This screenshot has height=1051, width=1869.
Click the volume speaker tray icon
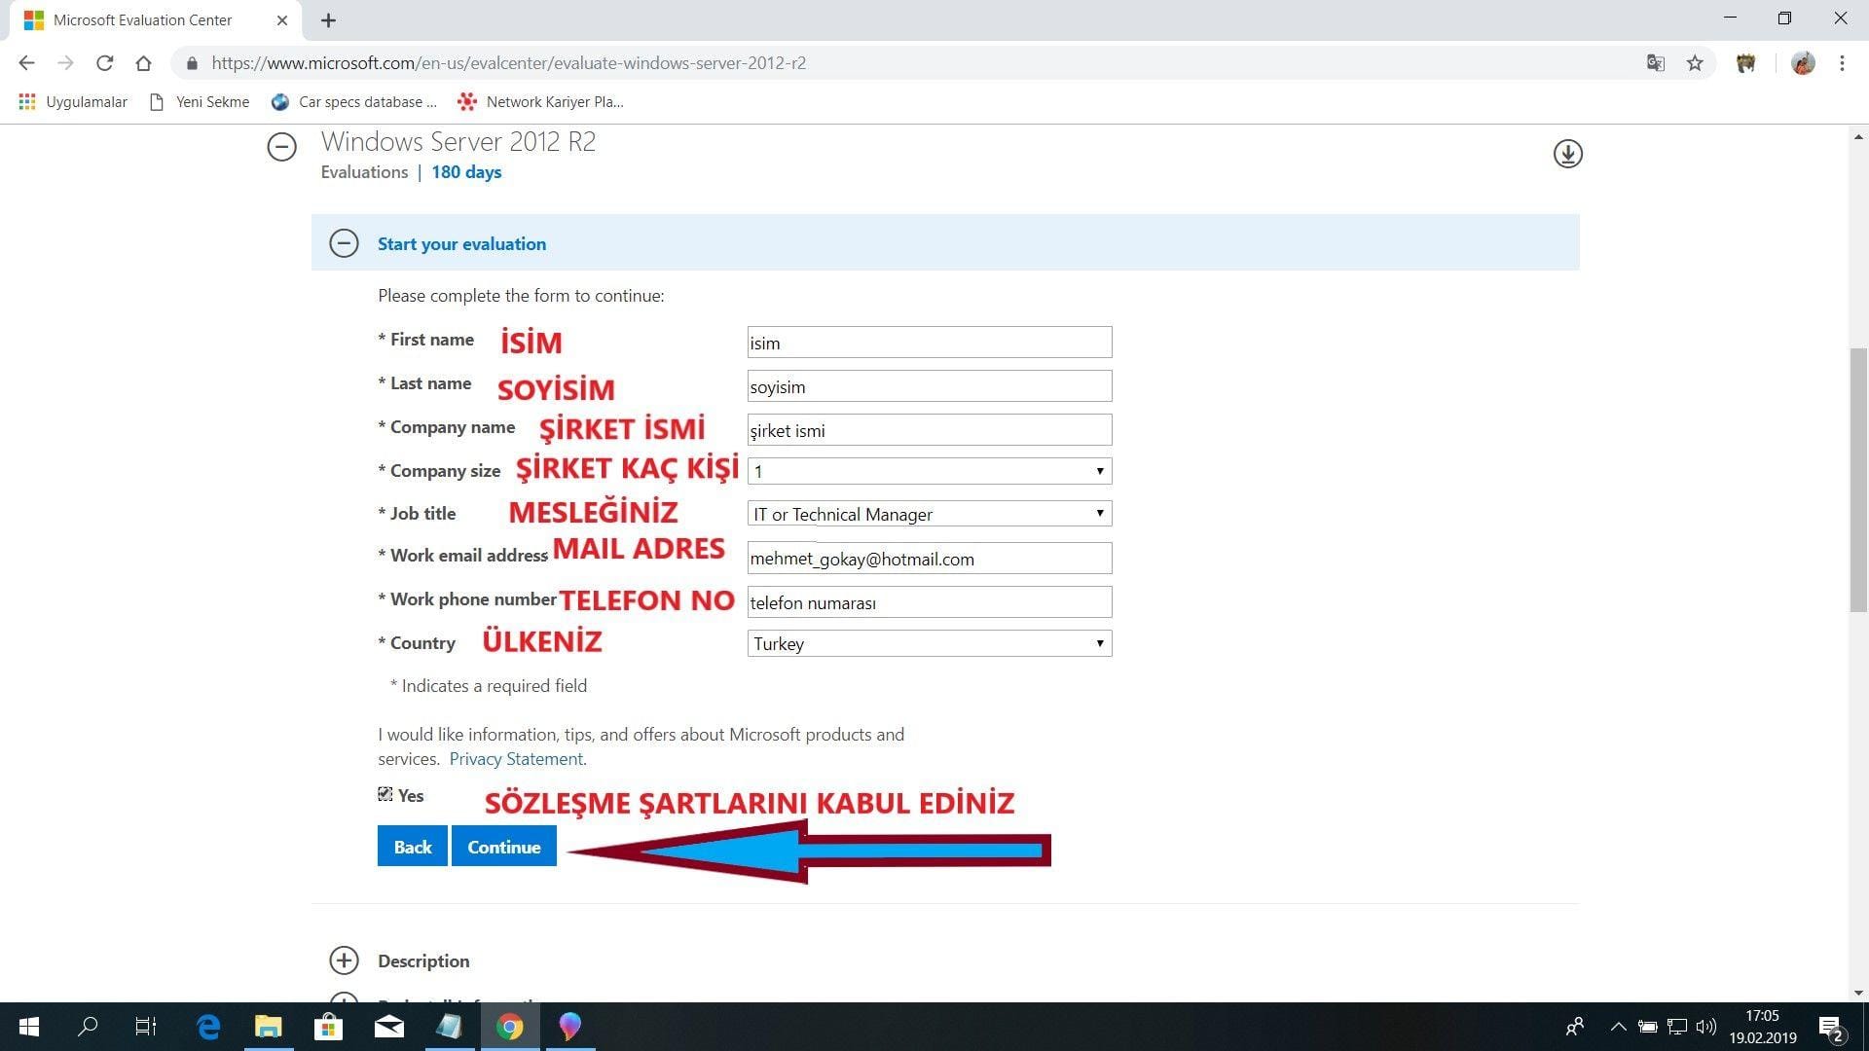1706,1027
